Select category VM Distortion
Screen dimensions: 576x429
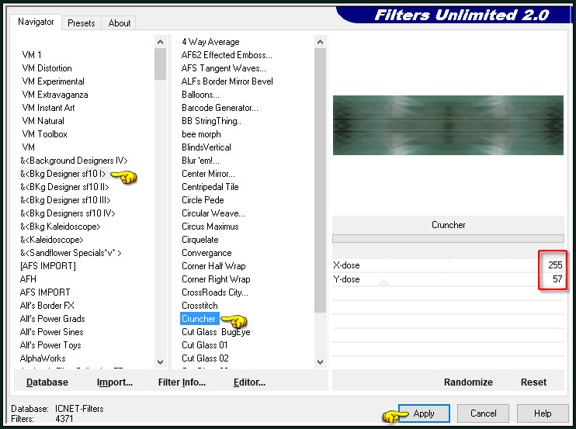pyautogui.click(x=47, y=68)
